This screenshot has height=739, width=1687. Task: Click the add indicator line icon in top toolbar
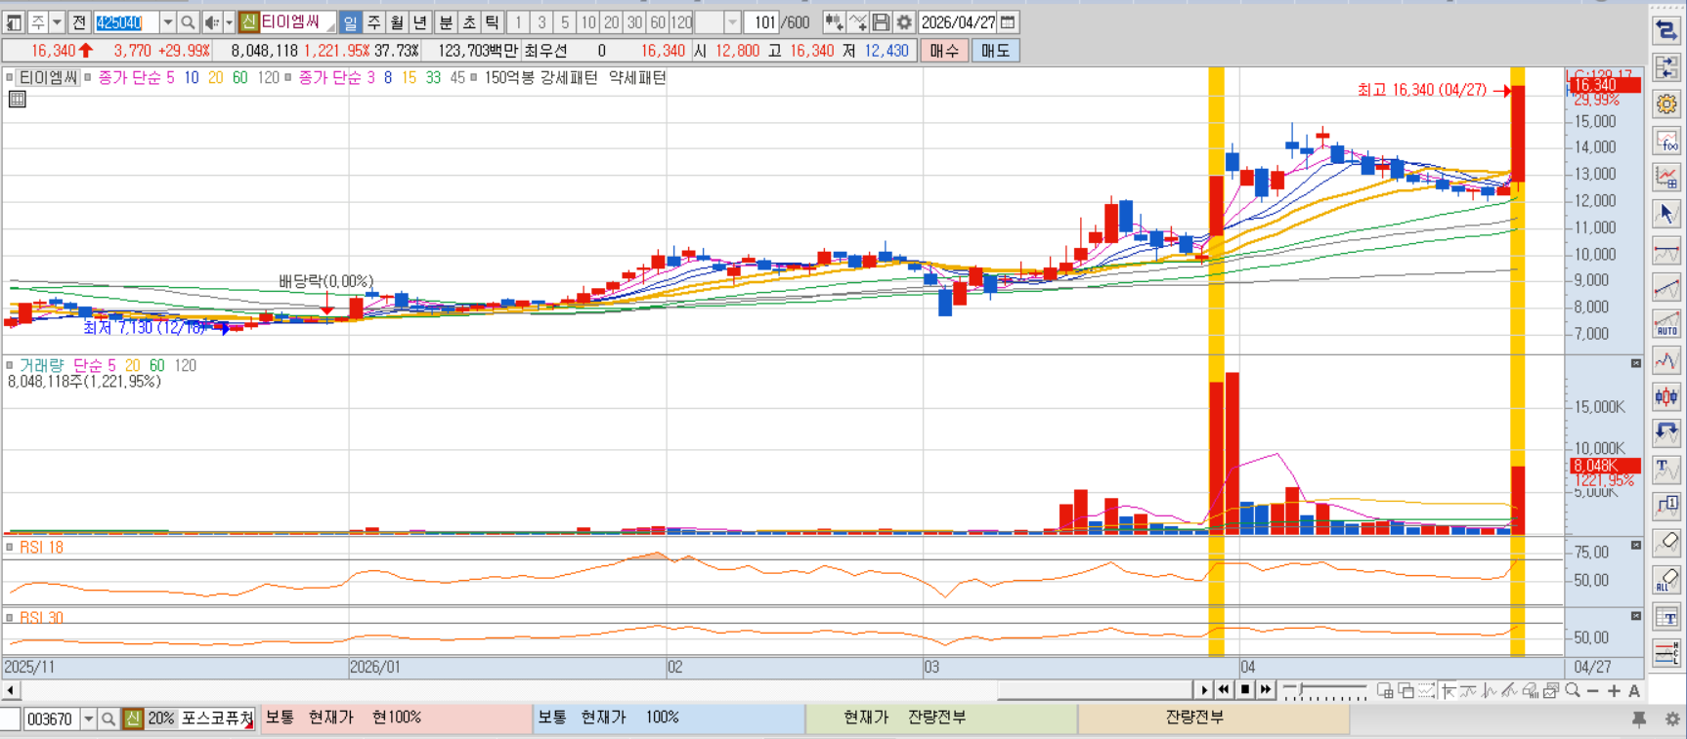coord(857,21)
